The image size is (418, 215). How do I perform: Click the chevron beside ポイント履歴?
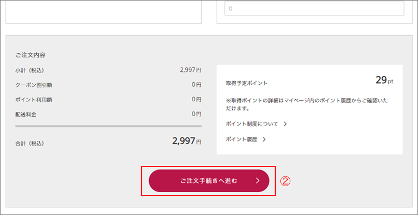pos(264,139)
